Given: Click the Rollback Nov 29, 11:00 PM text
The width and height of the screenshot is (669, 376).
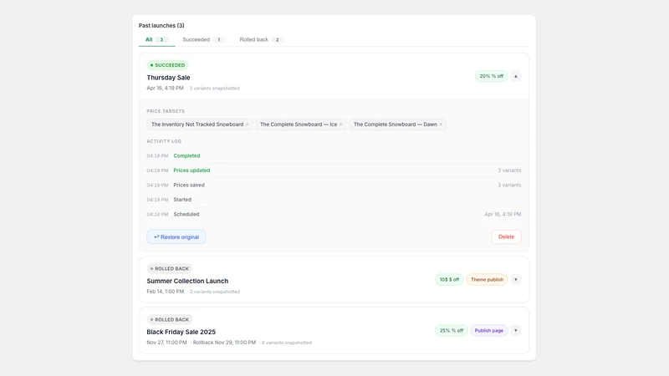Looking at the screenshot, I should pyautogui.click(x=224, y=343).
